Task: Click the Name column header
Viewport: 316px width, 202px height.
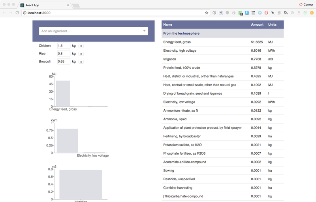Action: tap(167, 24)
